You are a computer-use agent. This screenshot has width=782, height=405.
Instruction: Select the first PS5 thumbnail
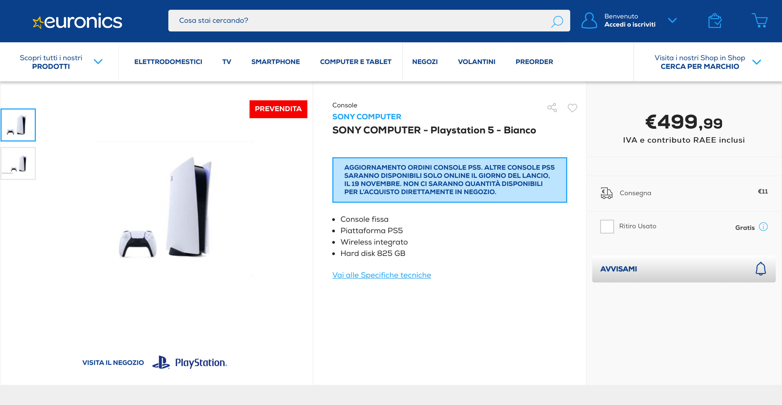tap(18, 125)
